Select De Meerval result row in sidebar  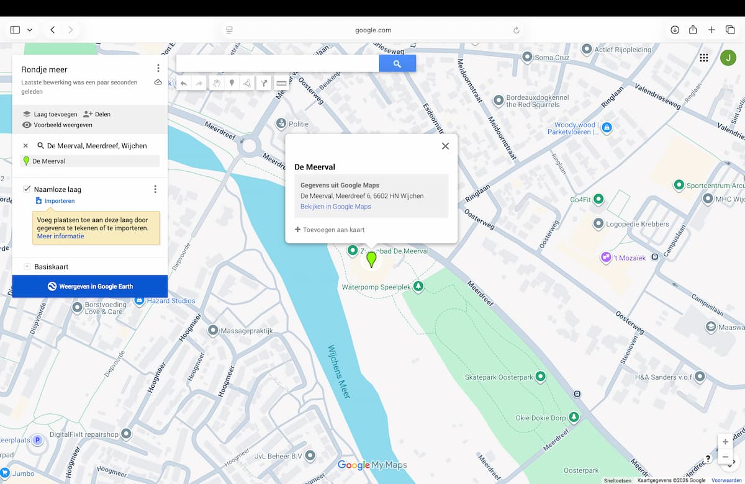pos(90,161)
